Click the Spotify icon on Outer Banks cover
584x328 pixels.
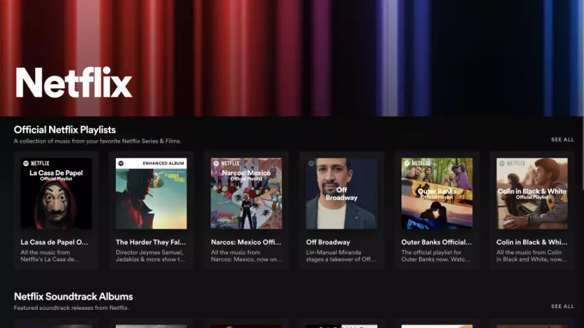tap(407, 163)
